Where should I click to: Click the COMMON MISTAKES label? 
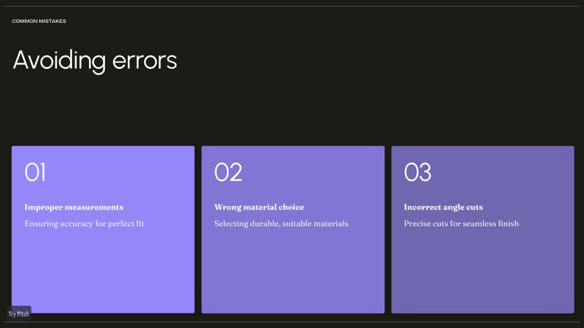pos(39,21)
